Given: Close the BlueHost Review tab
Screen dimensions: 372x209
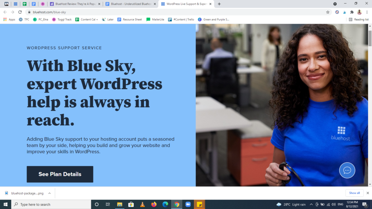Looking at the screenshot, I should (99, 4).
